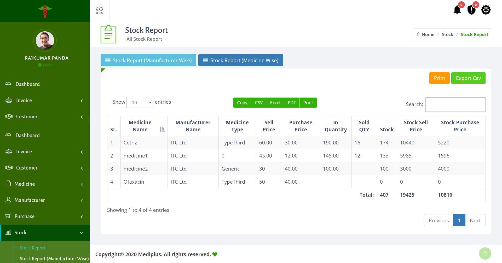Click the scroll-to-top arrow button
Viewport: 502px width, 263px height.
click(x=485, y=253)
